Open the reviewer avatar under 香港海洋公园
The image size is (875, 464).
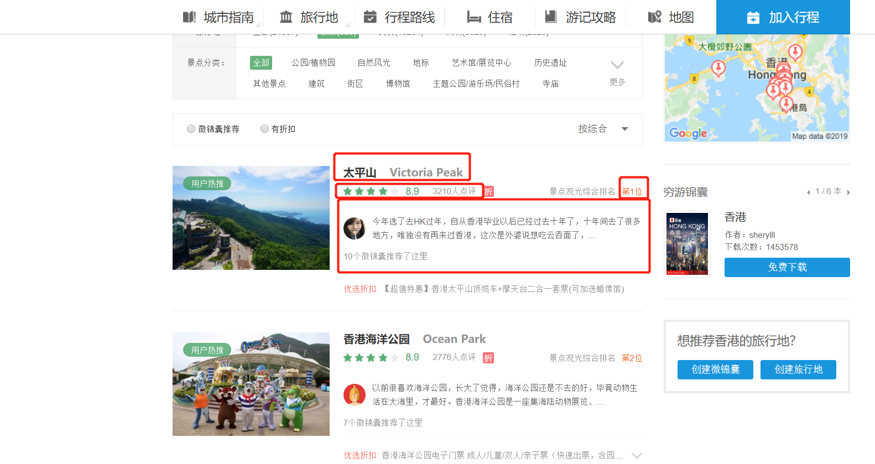coord(355,395)
